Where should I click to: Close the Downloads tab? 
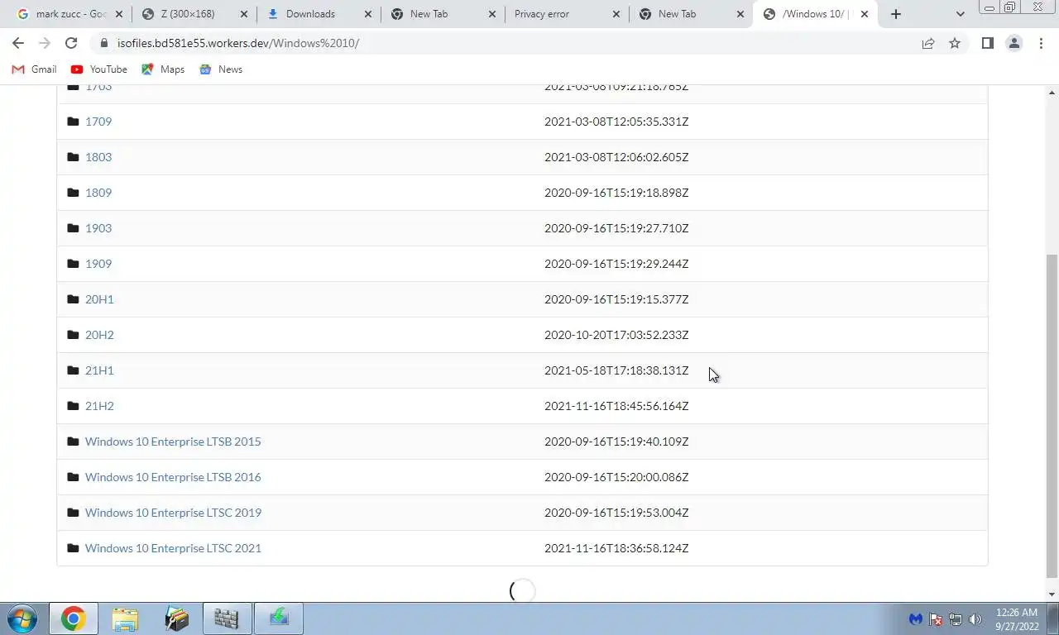tap(368, 14)
